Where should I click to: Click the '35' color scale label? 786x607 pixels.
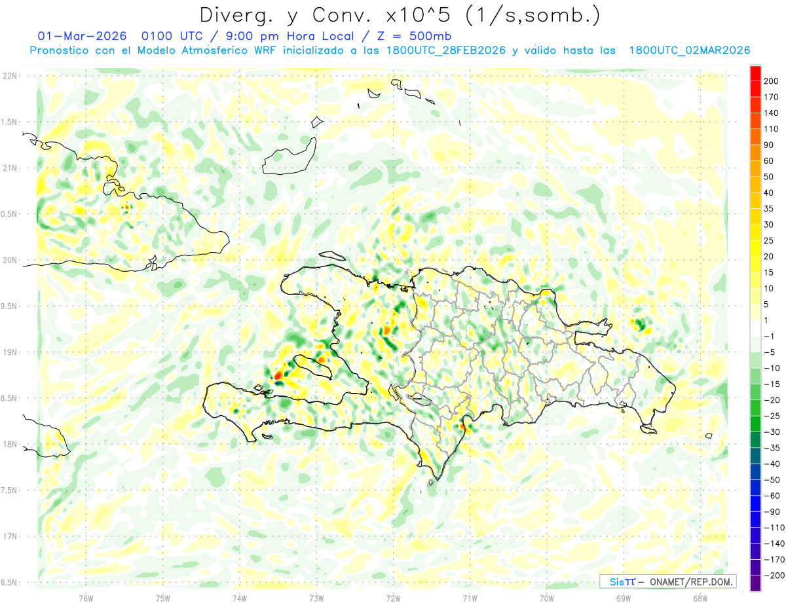[770, 209]
